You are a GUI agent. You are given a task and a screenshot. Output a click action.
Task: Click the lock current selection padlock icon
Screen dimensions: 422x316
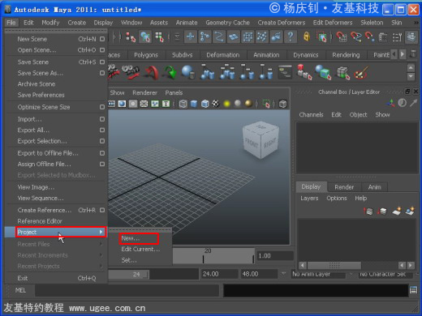[307, 36]
